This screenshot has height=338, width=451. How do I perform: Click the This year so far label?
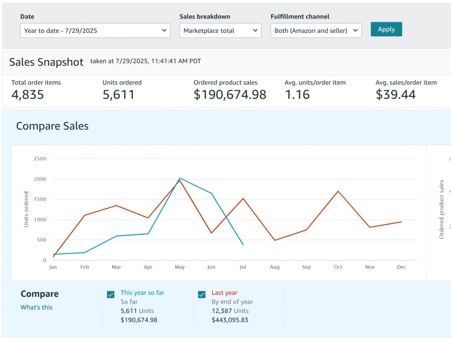click(x=143, y=292)
